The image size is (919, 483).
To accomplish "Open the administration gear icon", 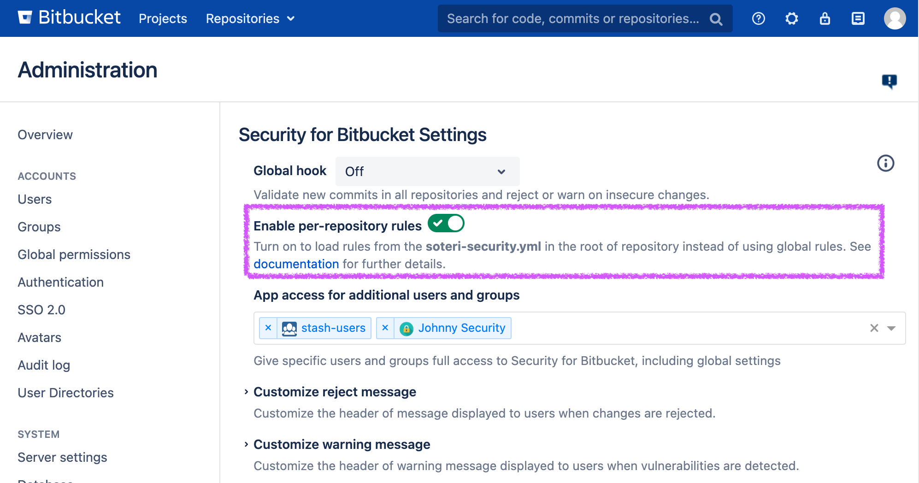I will click(x=791, y=18).
